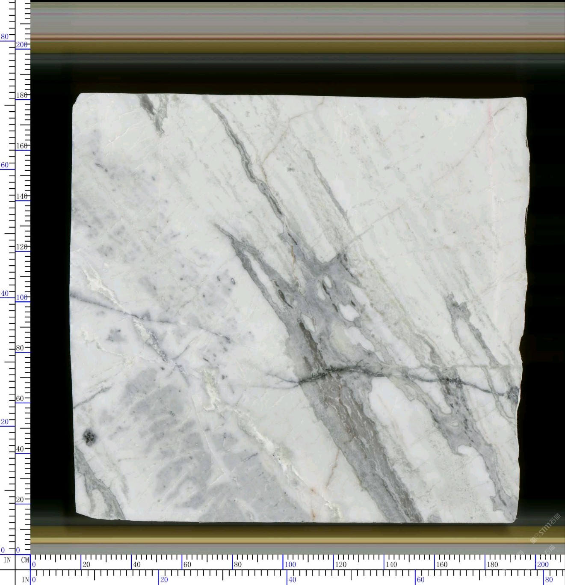This screenshot has height=585, width=565.
Task: Click the 80 inch label on the bottom ruler
Action: (x=549, y=580)
